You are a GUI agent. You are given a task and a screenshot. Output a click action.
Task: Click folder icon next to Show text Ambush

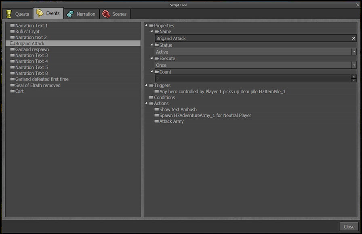coord(156,110)
